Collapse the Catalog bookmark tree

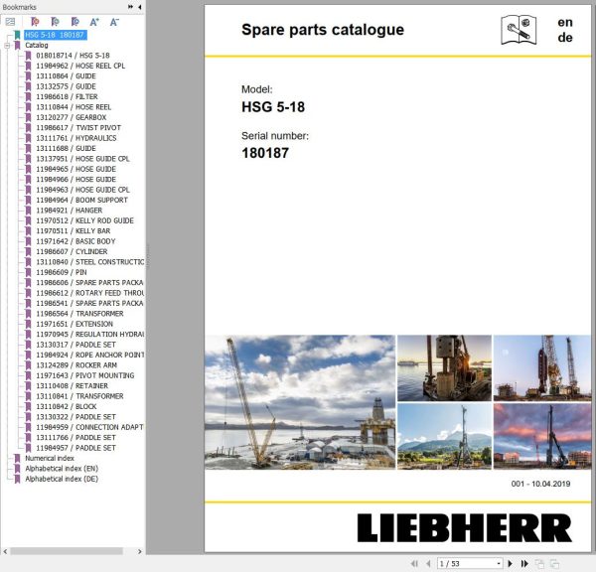(x=7, y=46)
